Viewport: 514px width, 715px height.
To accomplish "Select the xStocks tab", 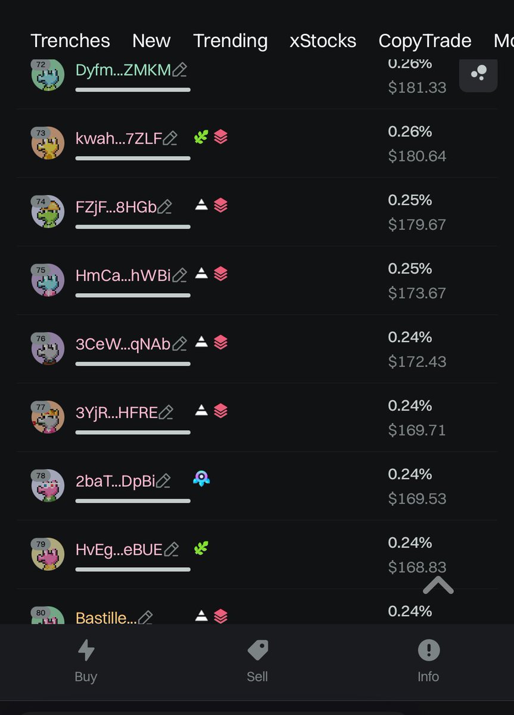I will [323, 41].
